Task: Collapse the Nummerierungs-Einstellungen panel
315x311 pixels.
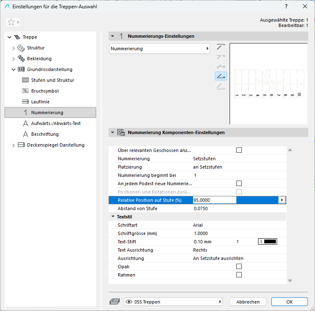Action: [112, 37]
